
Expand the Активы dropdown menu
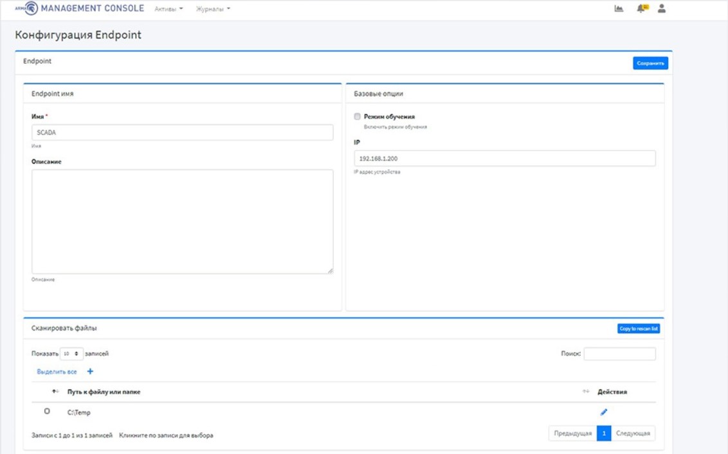168,9
